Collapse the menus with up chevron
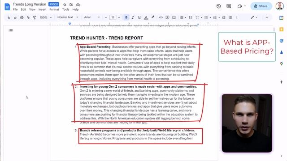 click(266, 17)
